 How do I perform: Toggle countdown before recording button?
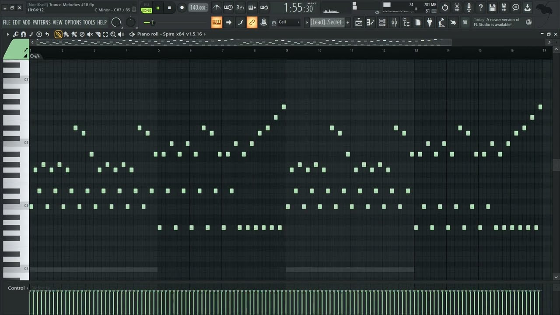240,7
